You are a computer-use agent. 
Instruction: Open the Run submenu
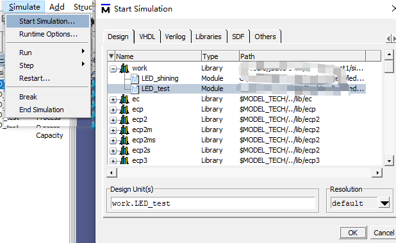tap(47, 53)
